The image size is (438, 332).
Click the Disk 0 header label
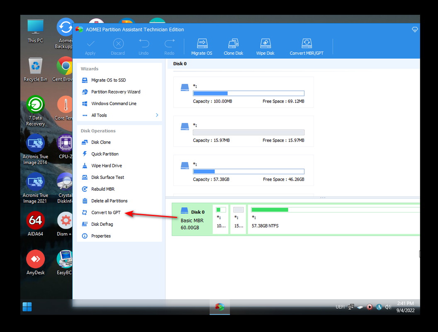(x=180, y=64)
